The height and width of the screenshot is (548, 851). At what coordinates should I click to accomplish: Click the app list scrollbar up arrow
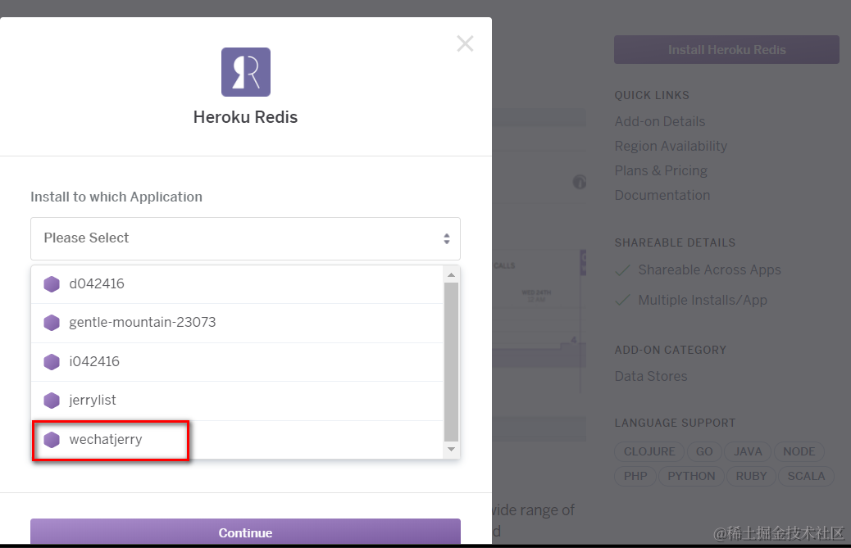451,274
